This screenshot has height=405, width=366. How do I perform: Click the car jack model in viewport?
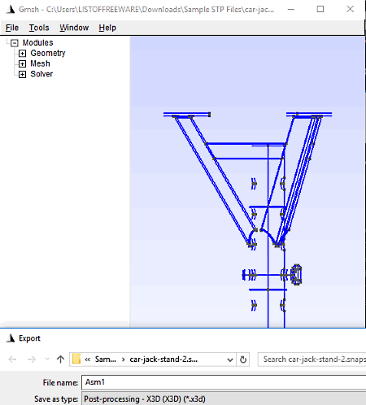248,220
